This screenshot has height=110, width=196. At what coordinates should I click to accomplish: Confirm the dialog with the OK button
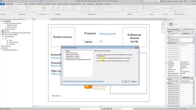[125, 81]
